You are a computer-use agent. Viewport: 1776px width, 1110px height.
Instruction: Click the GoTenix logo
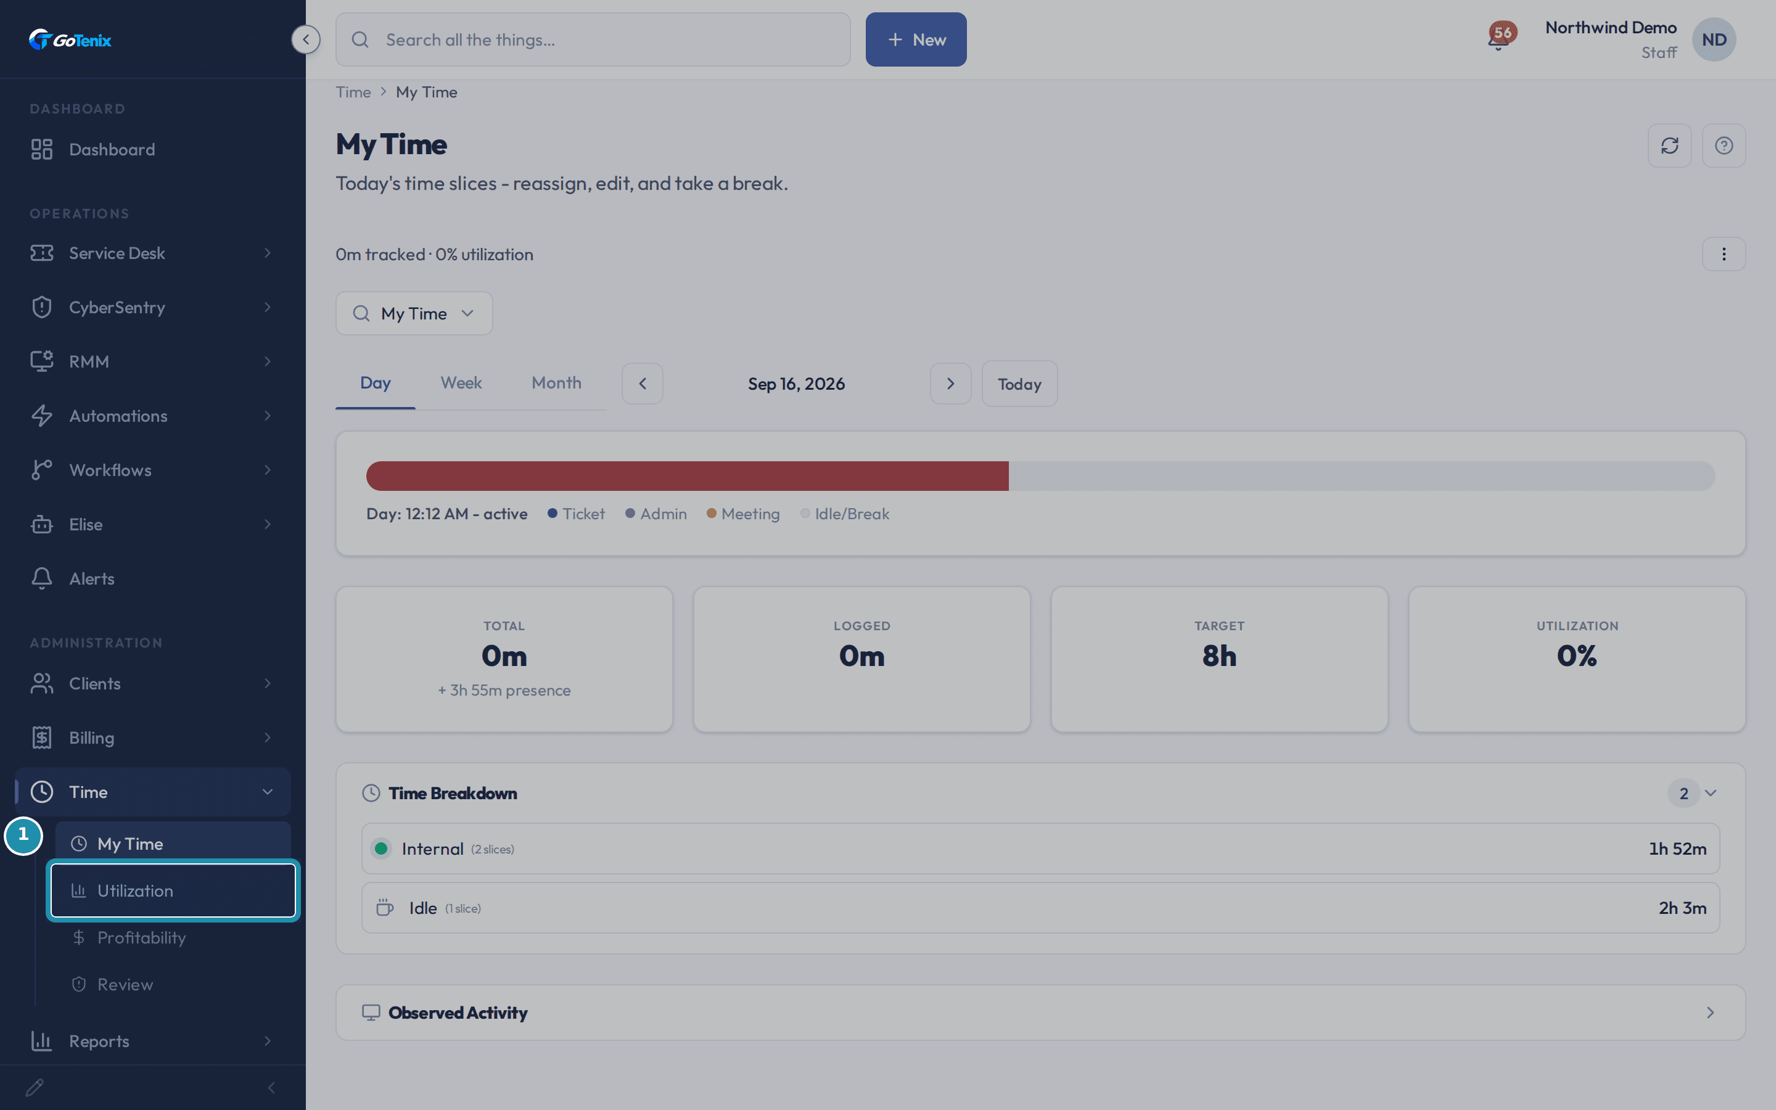click(70, 39)
